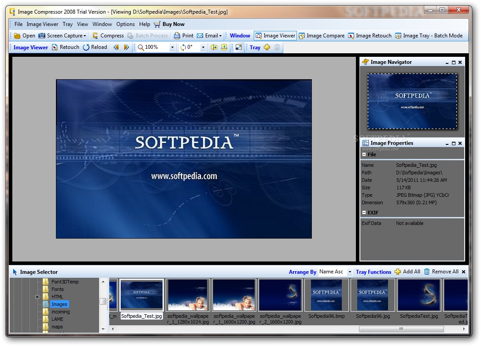The width and height of the screenshot is (481, 346).
Task: Select the Softpedia96.bmp thumbnail
Action: point(327,295)
